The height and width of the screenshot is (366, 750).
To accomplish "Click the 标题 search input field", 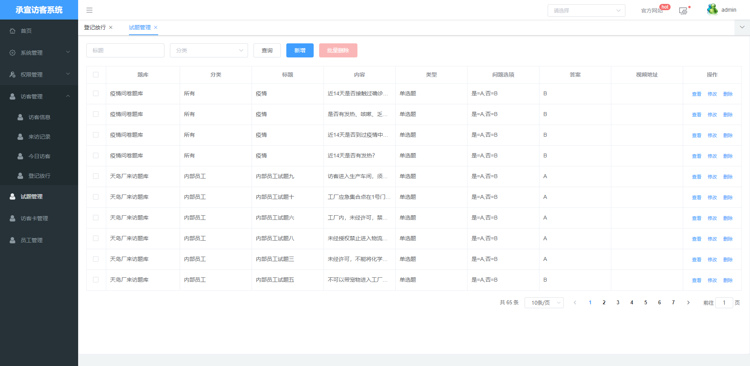I will pyautogui.click(x=125, y=50).
